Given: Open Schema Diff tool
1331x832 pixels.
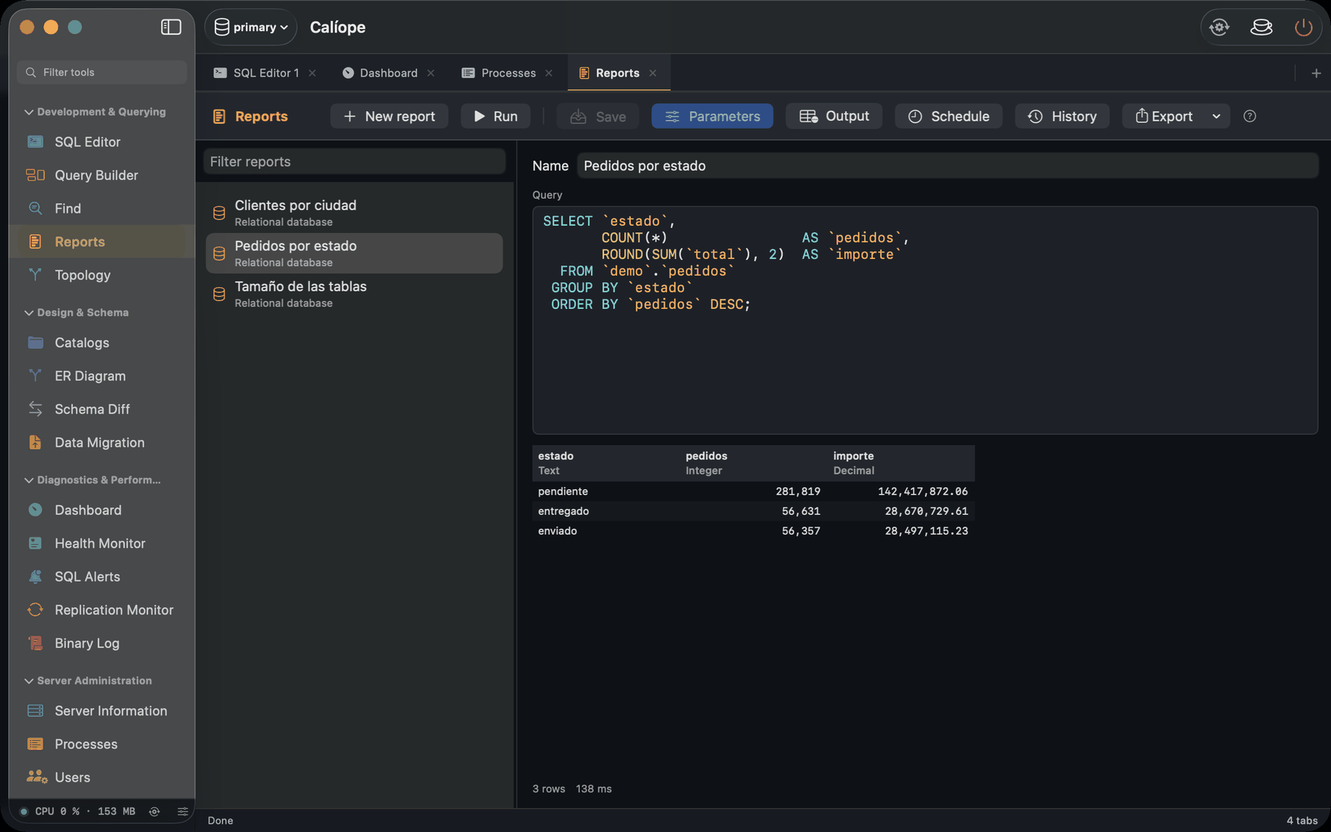Looking at the screenshot, I should (x=102, y=409).
